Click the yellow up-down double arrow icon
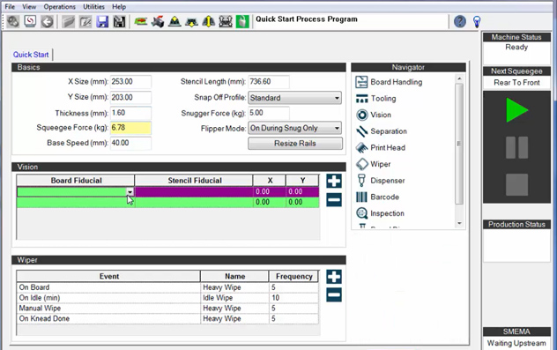The width and height of the screenshot is (557, 350). [209, 22]
